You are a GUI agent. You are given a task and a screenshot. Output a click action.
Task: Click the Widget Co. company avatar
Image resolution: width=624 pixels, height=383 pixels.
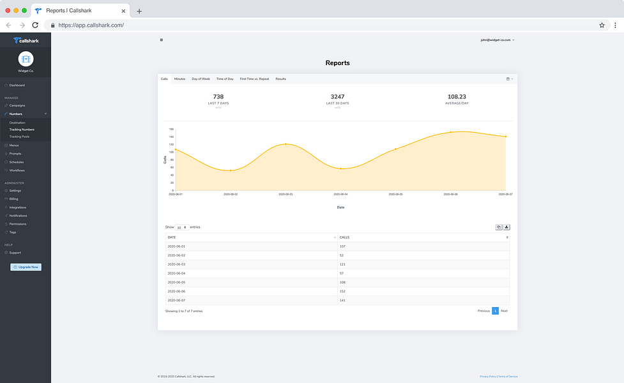click(x=26, y=59)
